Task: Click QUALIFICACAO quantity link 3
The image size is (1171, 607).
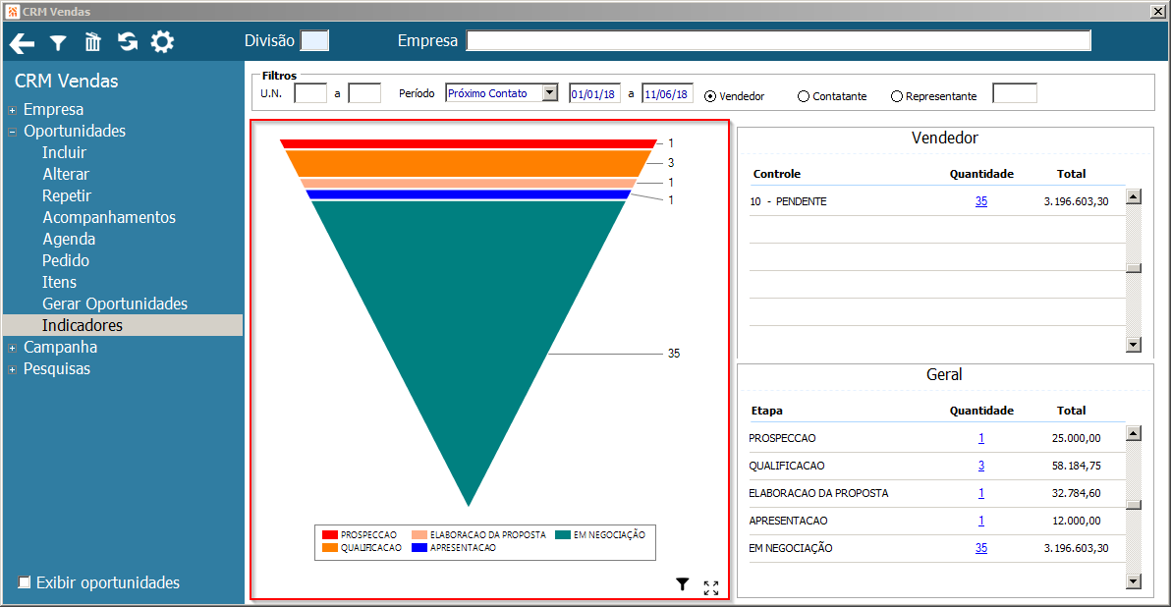Action: click(981, 466)
